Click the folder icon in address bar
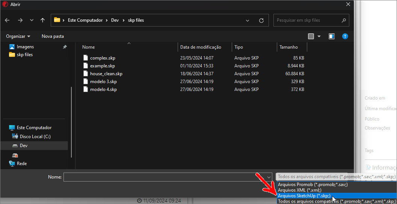 pos(57,20)
